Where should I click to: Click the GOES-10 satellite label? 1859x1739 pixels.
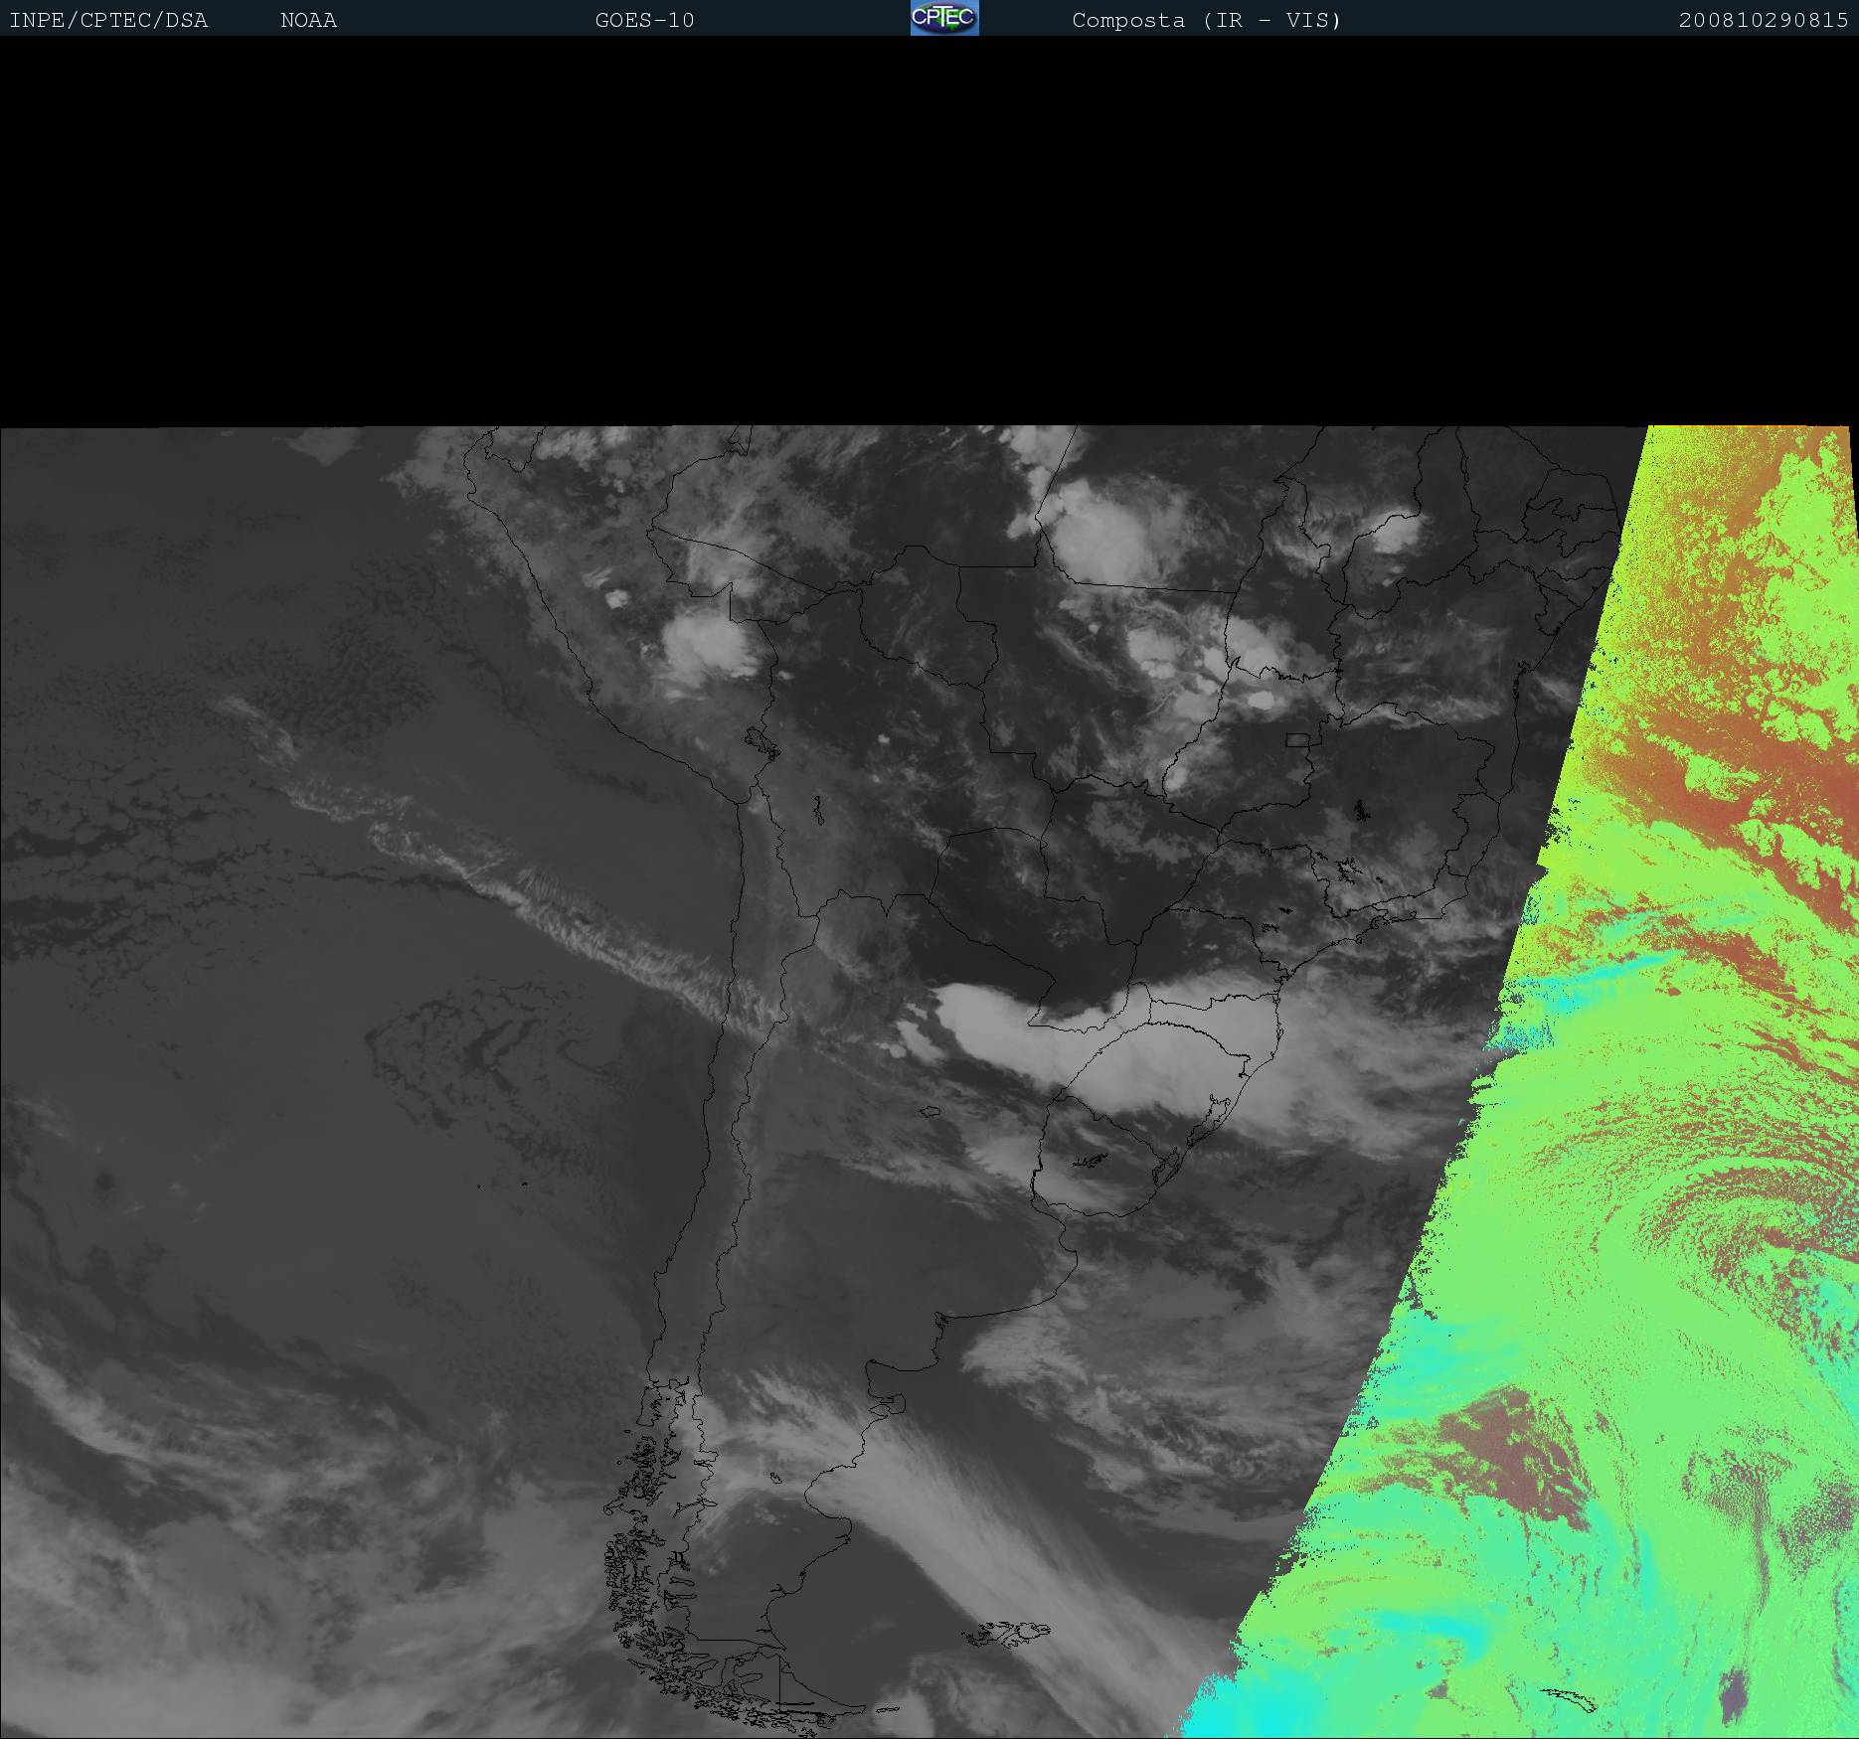644,21
